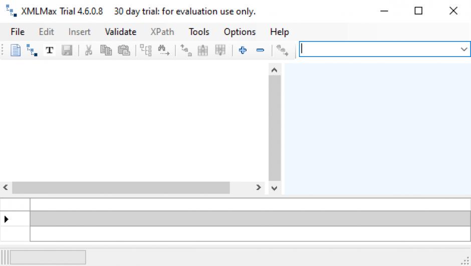This screenshot has height=266, width=471.
Task: Click the highlighted grey grid cell
Action: click(x=250, y=218)
